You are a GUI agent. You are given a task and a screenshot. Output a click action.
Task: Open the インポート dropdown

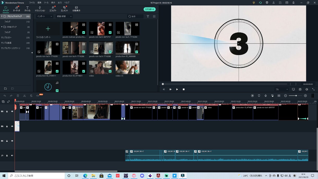click(45, 16)
